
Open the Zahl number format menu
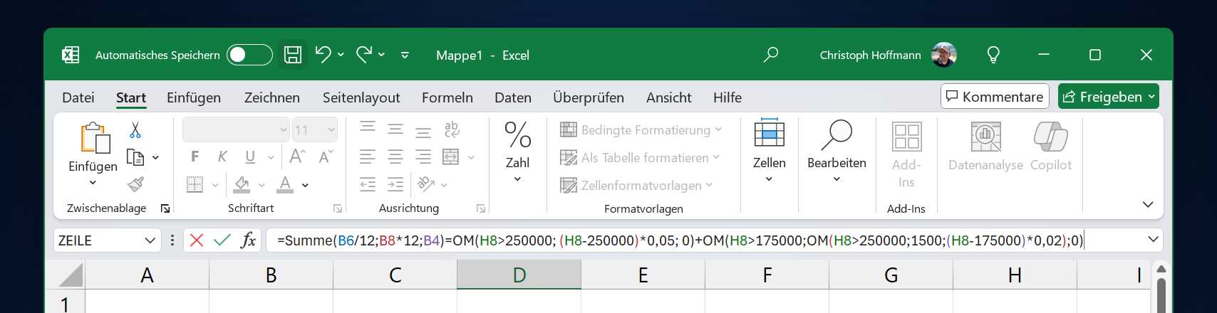[x=518, y=152]
